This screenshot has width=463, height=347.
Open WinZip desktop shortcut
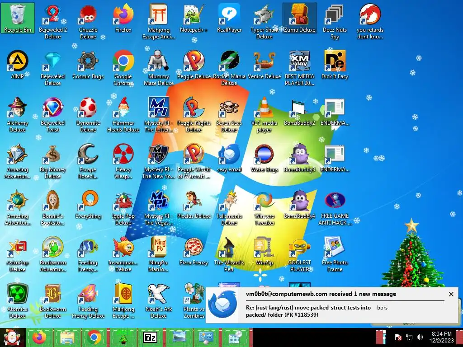tap(264, 251)
